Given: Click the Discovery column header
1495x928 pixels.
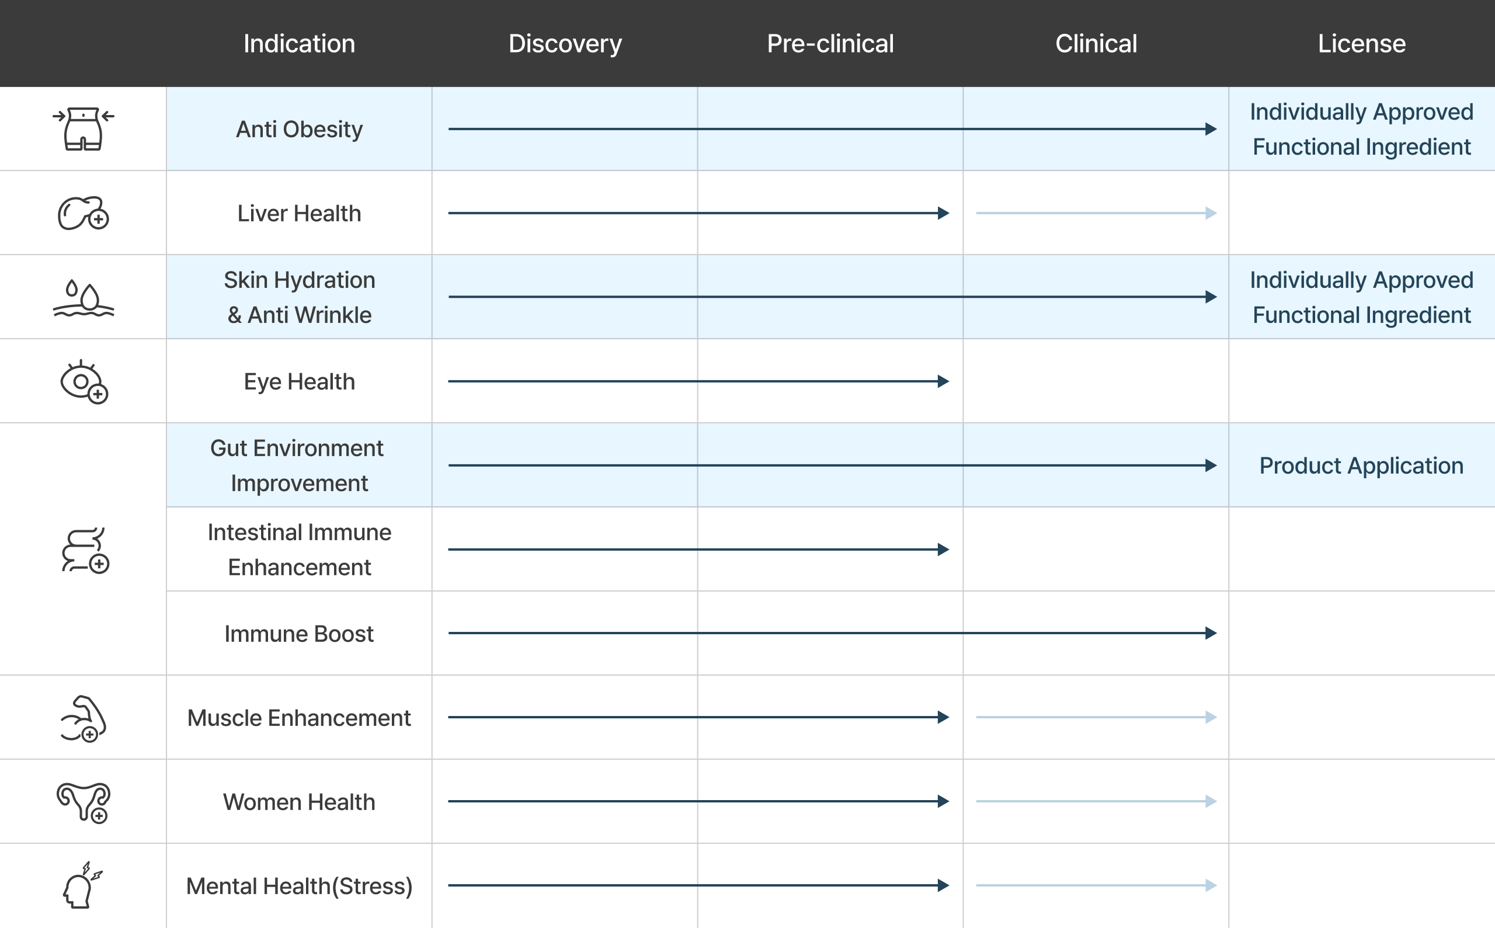Looking at the screenshot, I should 565,44.
